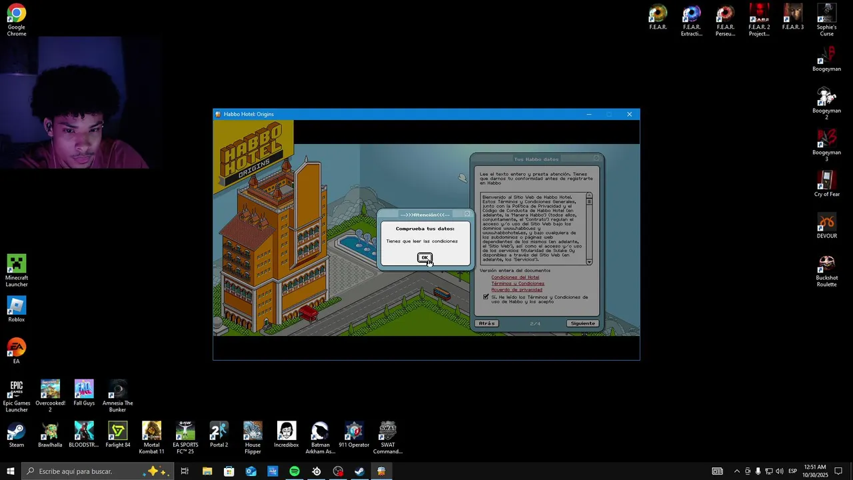This screenshot has height=480, width=853.
Task: Close the Atención dialog with its X
Action: pyautogui.click(x=466, y=214)
